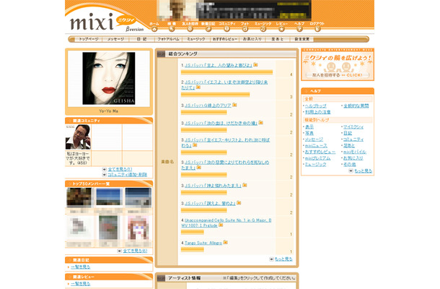Click arrow icon next to コミュニティ追加・削除
Viewport: 440px width, 289px height.
tap(105, 175)
